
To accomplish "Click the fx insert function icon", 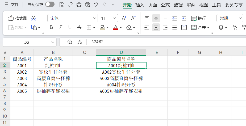I will point(80,42).
